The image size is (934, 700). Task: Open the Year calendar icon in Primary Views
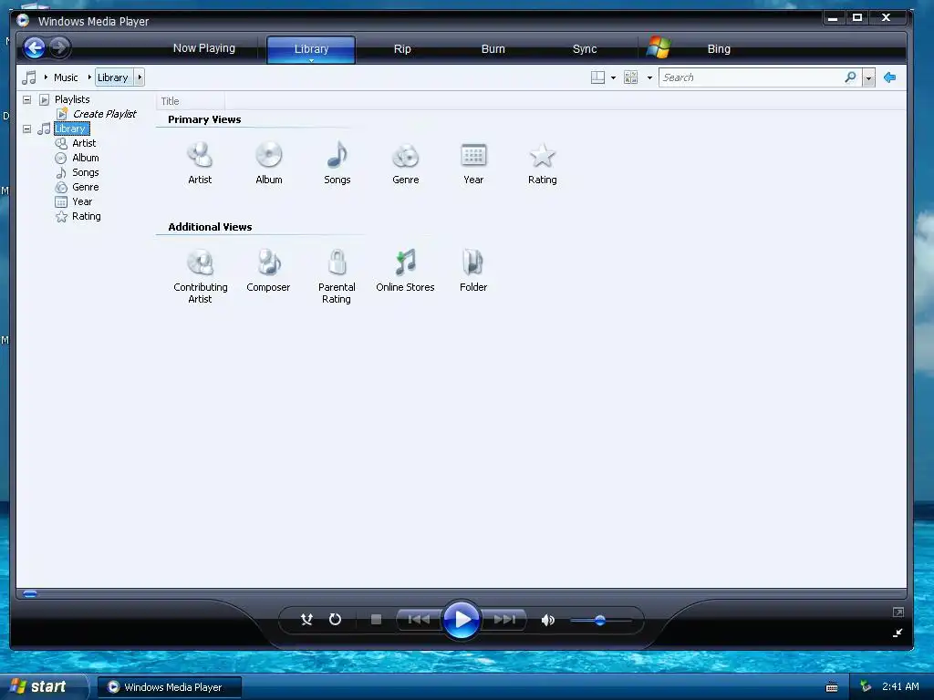click(473, 155)
